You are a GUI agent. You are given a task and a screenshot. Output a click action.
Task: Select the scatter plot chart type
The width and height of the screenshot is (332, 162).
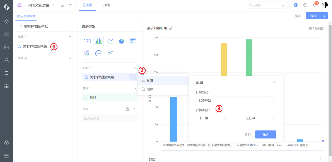tap(110, 53)
